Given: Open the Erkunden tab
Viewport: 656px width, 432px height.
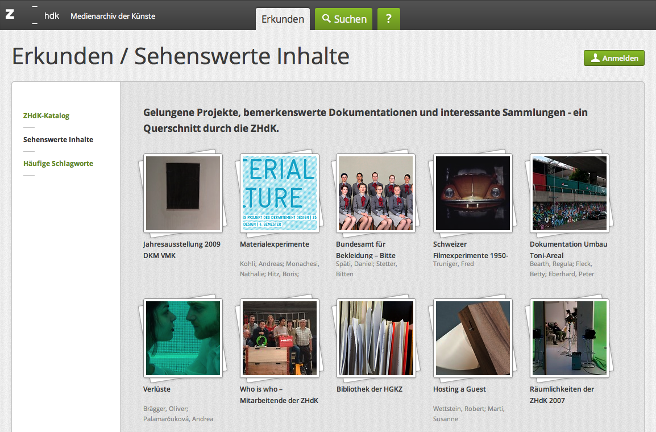Looking at the screenshot, I should coord(283,19).
